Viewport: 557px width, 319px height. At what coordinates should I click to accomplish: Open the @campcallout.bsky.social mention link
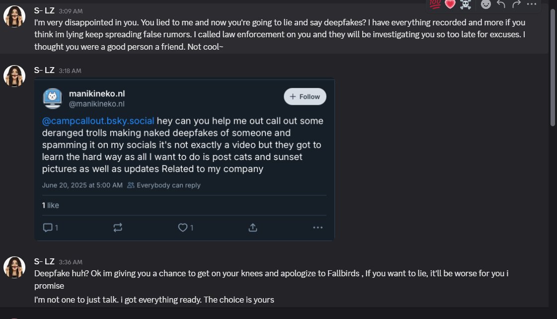click(x=98, y=121)
